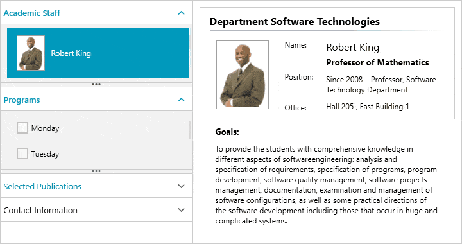Click the Monday label
The width and height of the screenshot is (462, 244).
click(46, 128)
